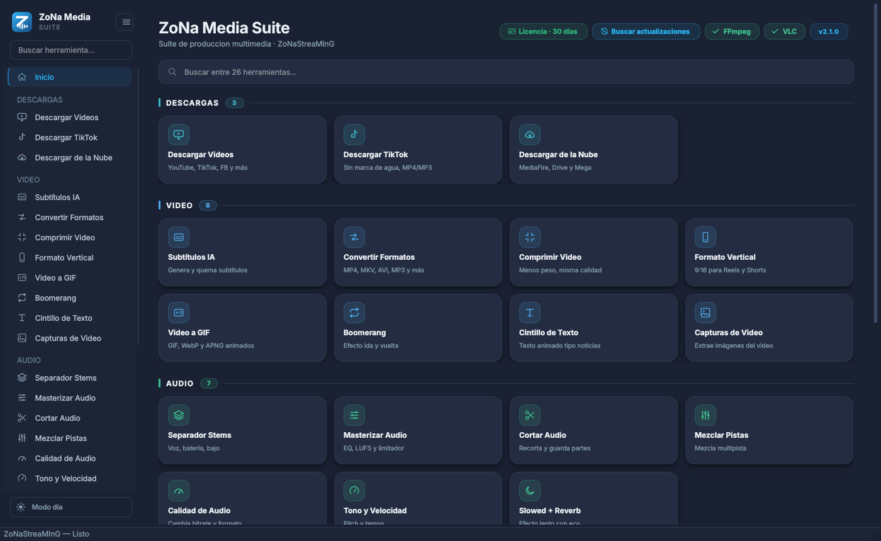881x541 pixels.
Task: Click the Convertir Formatos card icon
Action: (354, 237)
